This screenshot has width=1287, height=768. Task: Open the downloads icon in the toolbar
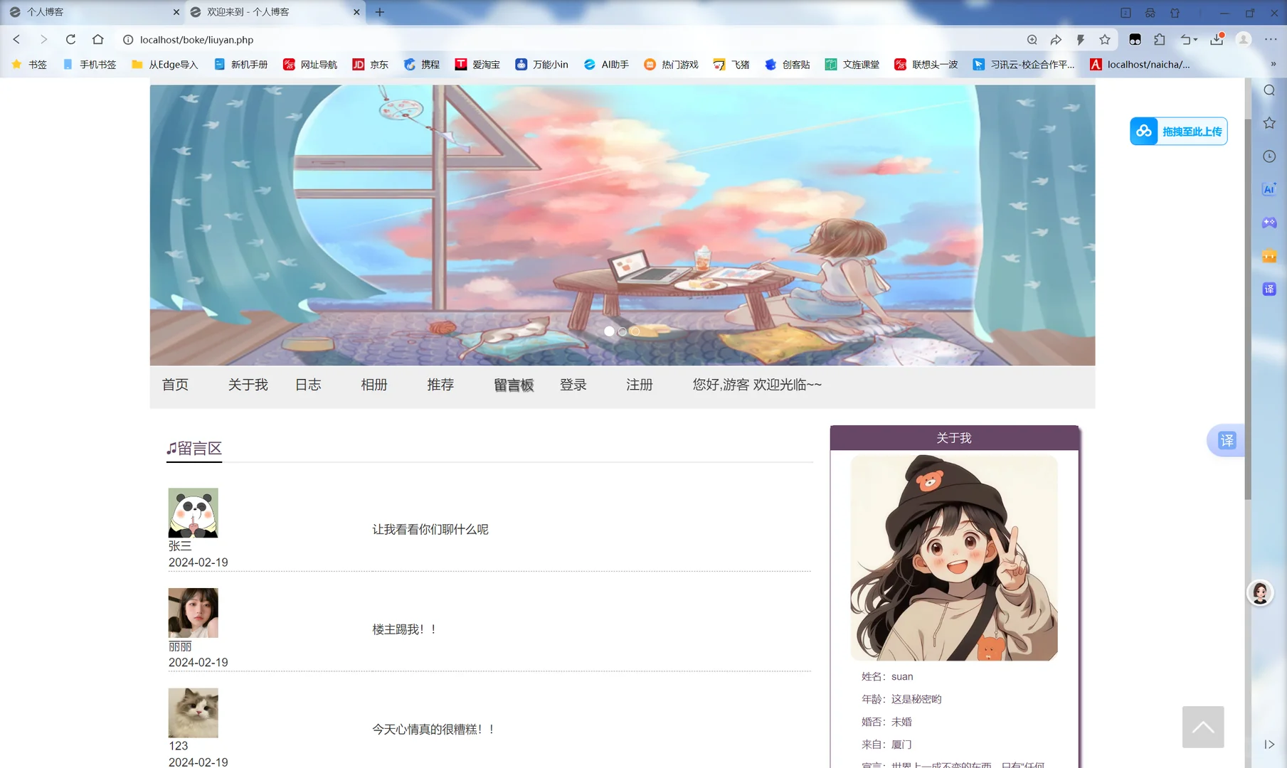(x=1216, y=40)
